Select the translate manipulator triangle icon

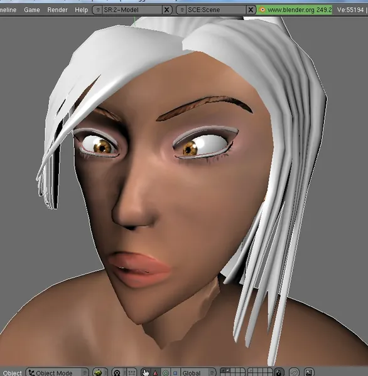tap(156, 373)
